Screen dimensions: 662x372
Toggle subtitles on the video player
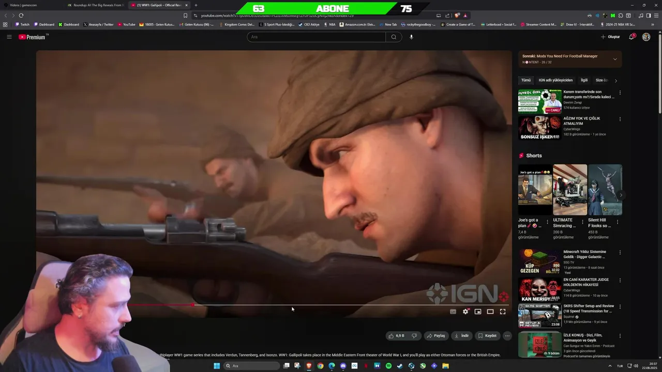coord(453,312)
